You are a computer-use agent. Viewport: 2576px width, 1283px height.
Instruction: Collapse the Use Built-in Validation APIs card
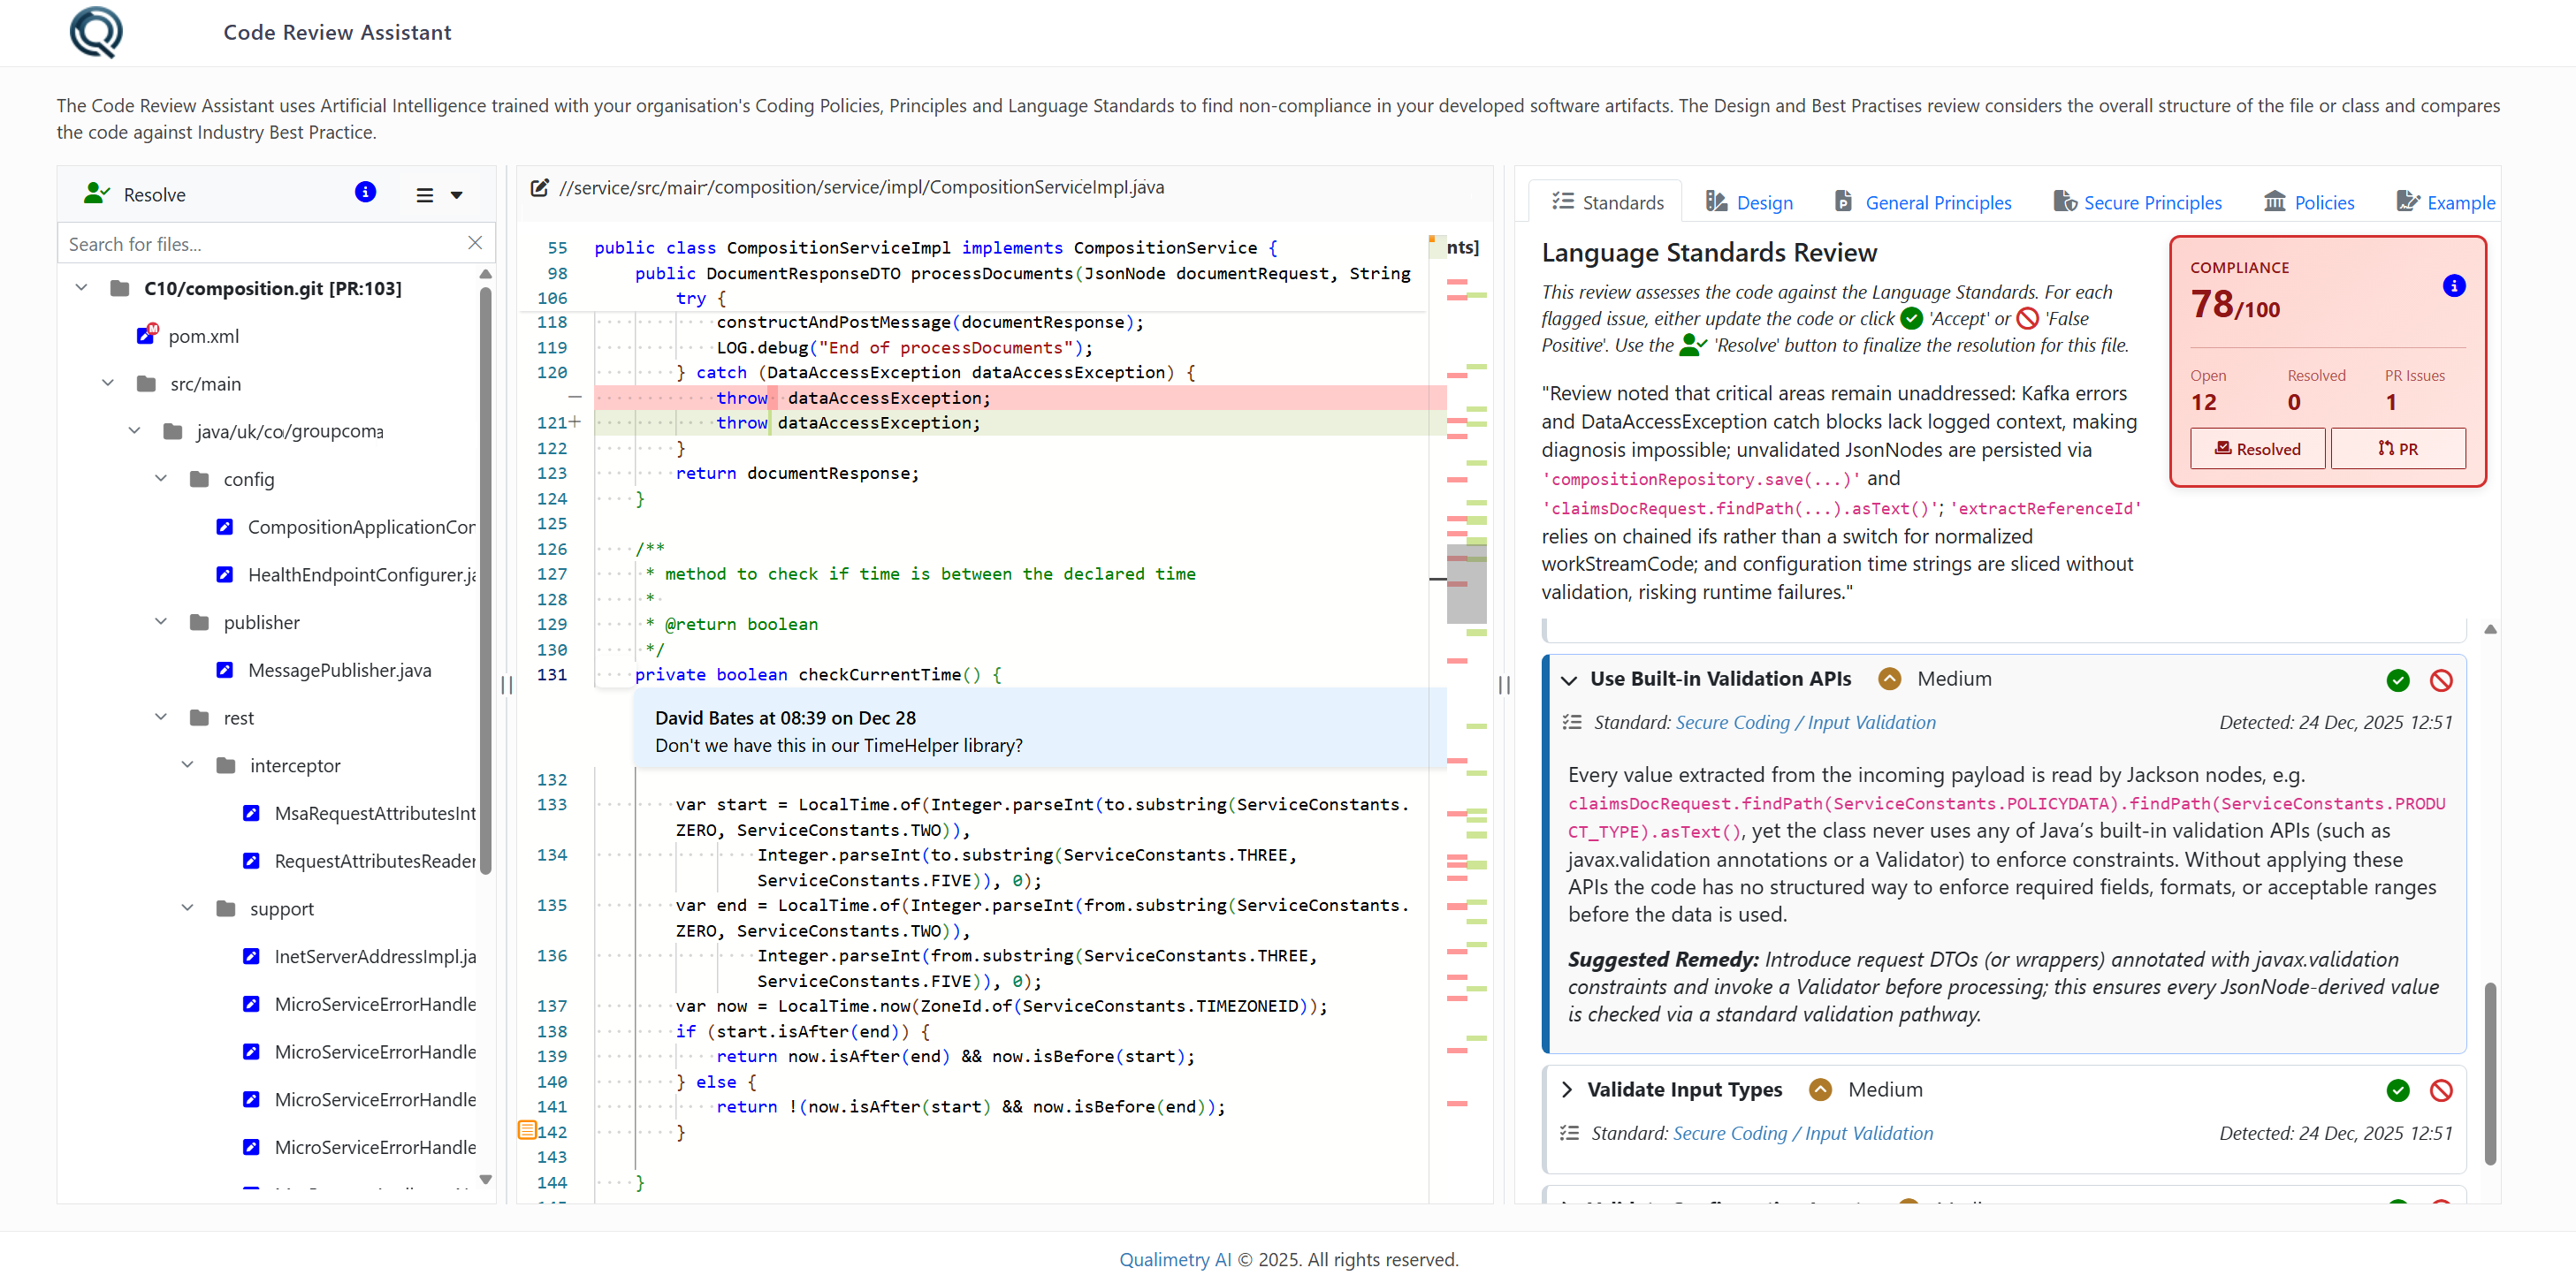(x=1570, y=679)
